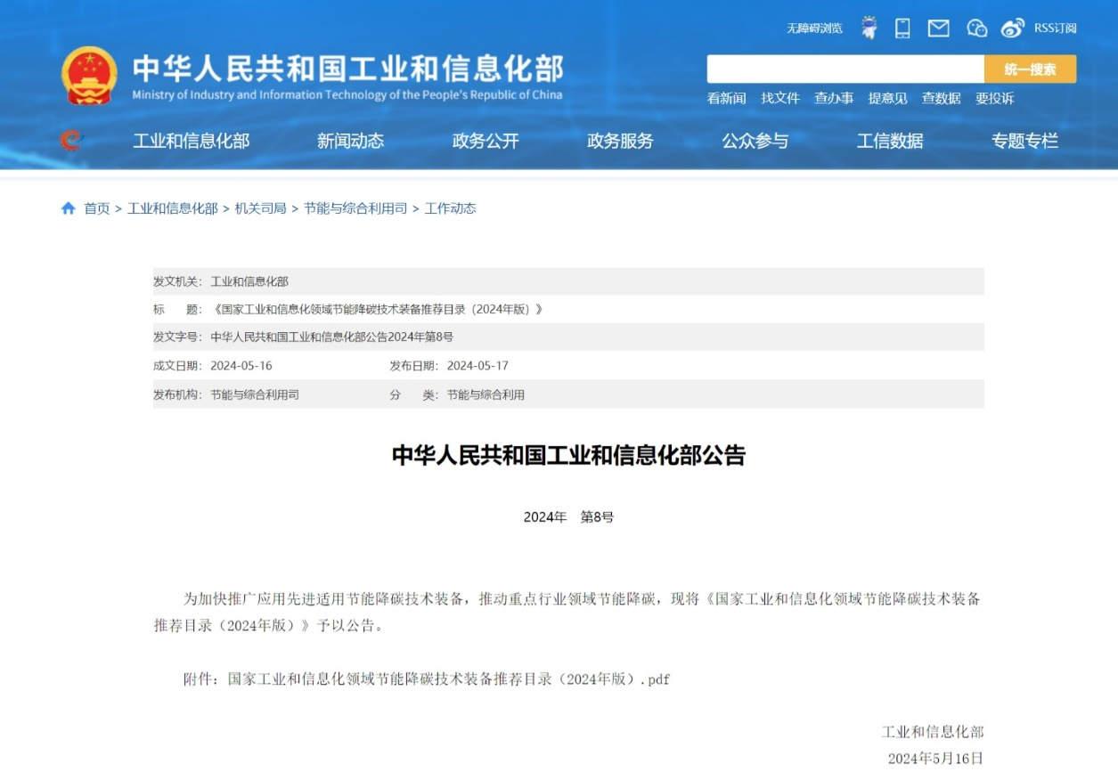Click the mail envelope icon
This screenshot has height=780, width=1118.
point(938,28)
